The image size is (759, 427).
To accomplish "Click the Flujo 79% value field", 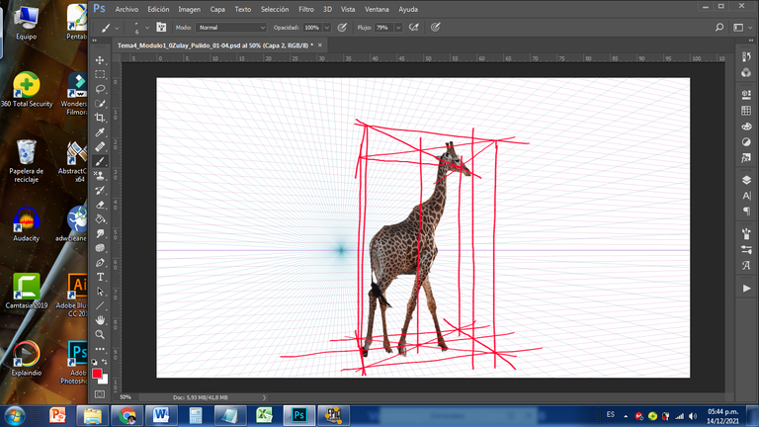I will pos(383,28).
